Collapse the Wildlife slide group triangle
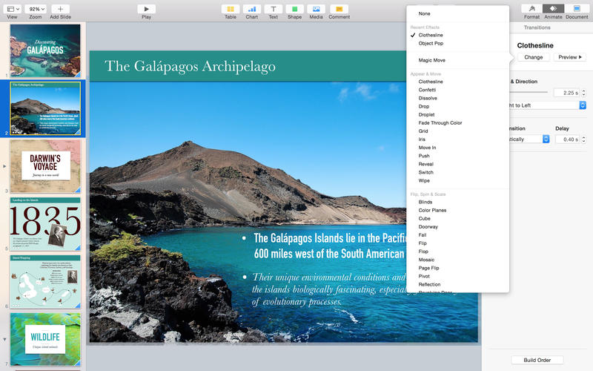593x371 pixels. tap(5, 340)
